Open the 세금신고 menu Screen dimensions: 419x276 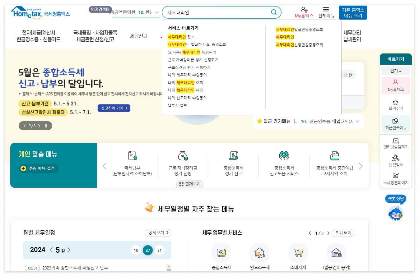pyautogui.click(x=138, y=36)
